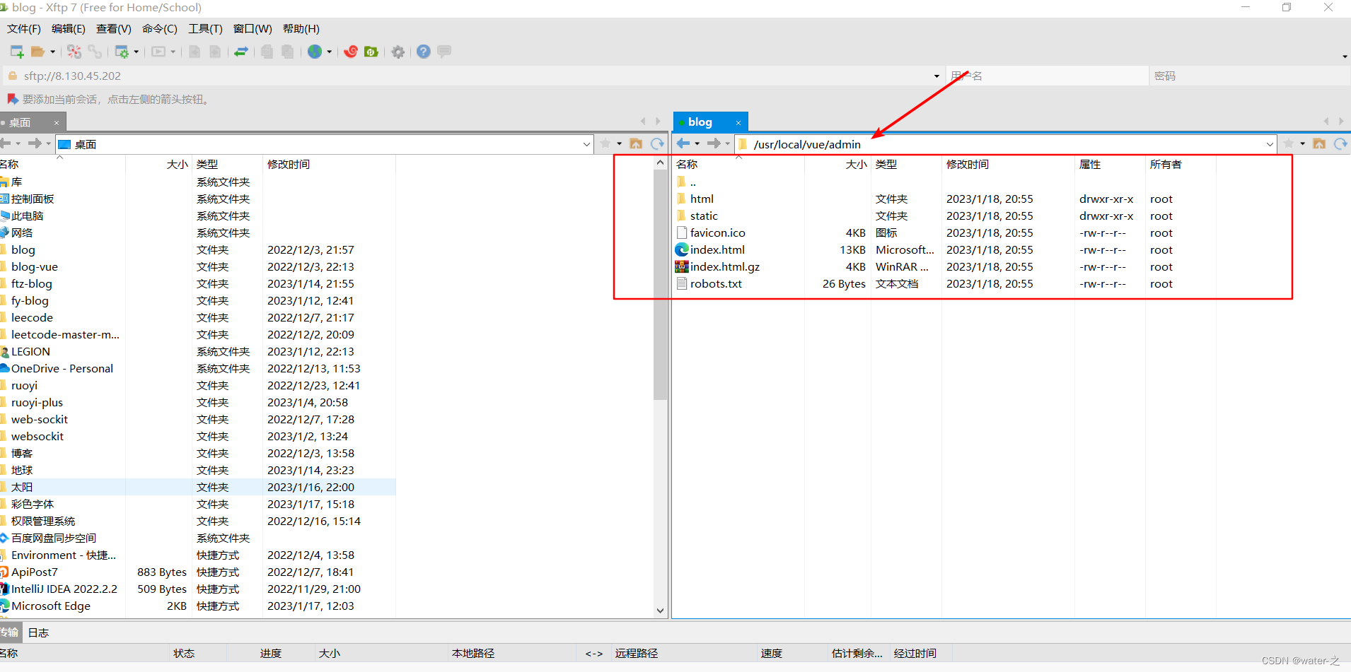Click the synchronize arrows toolbar icon
The width and height of the screenshot is (1351, 672).
pos(241,52)
